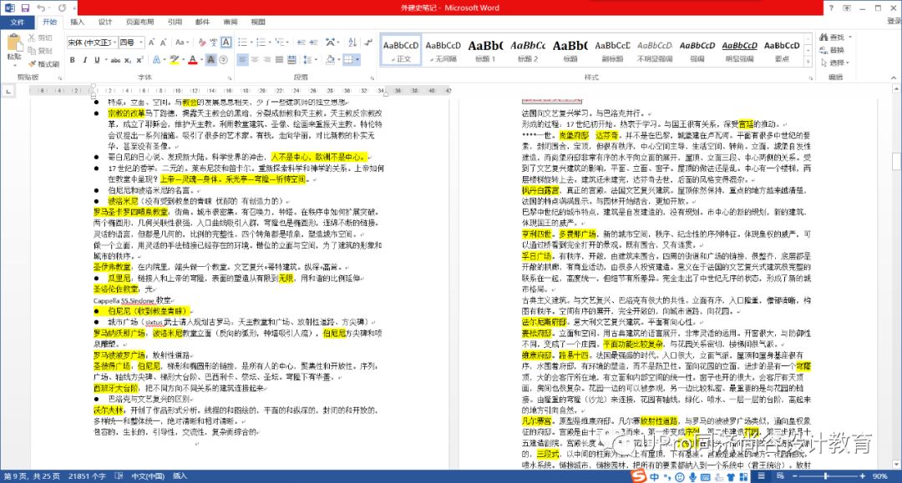Expand the highlight color dropdown arrow
The width and height of the screenshot is (902, 483).
(x=182, y=60)
